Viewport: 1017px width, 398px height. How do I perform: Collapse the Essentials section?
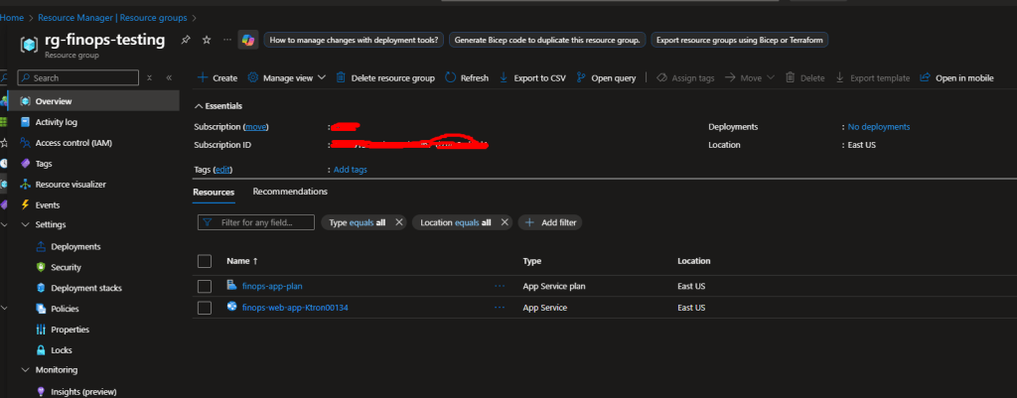pos(199,105)
